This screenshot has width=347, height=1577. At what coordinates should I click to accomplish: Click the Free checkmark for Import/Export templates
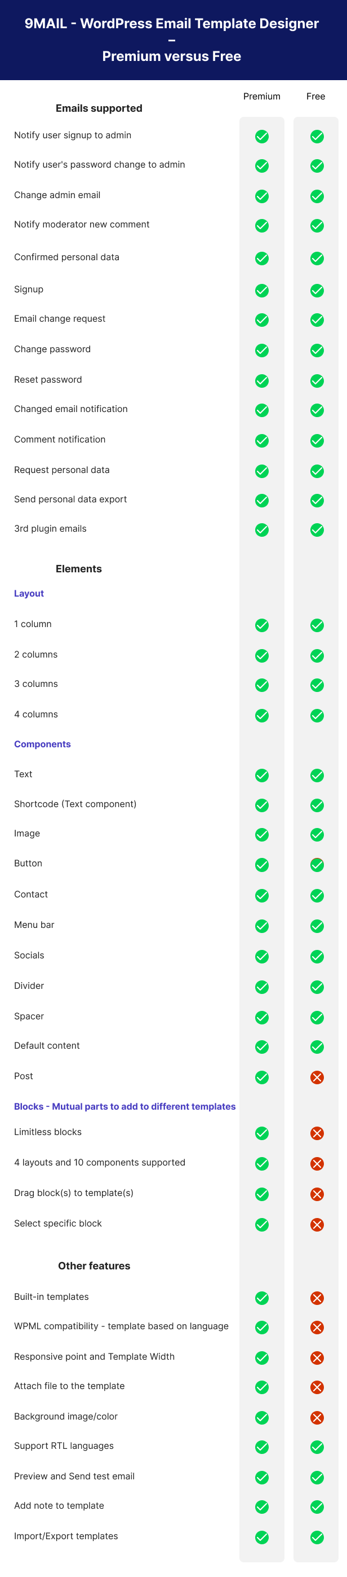click(x=317, y=1537)
